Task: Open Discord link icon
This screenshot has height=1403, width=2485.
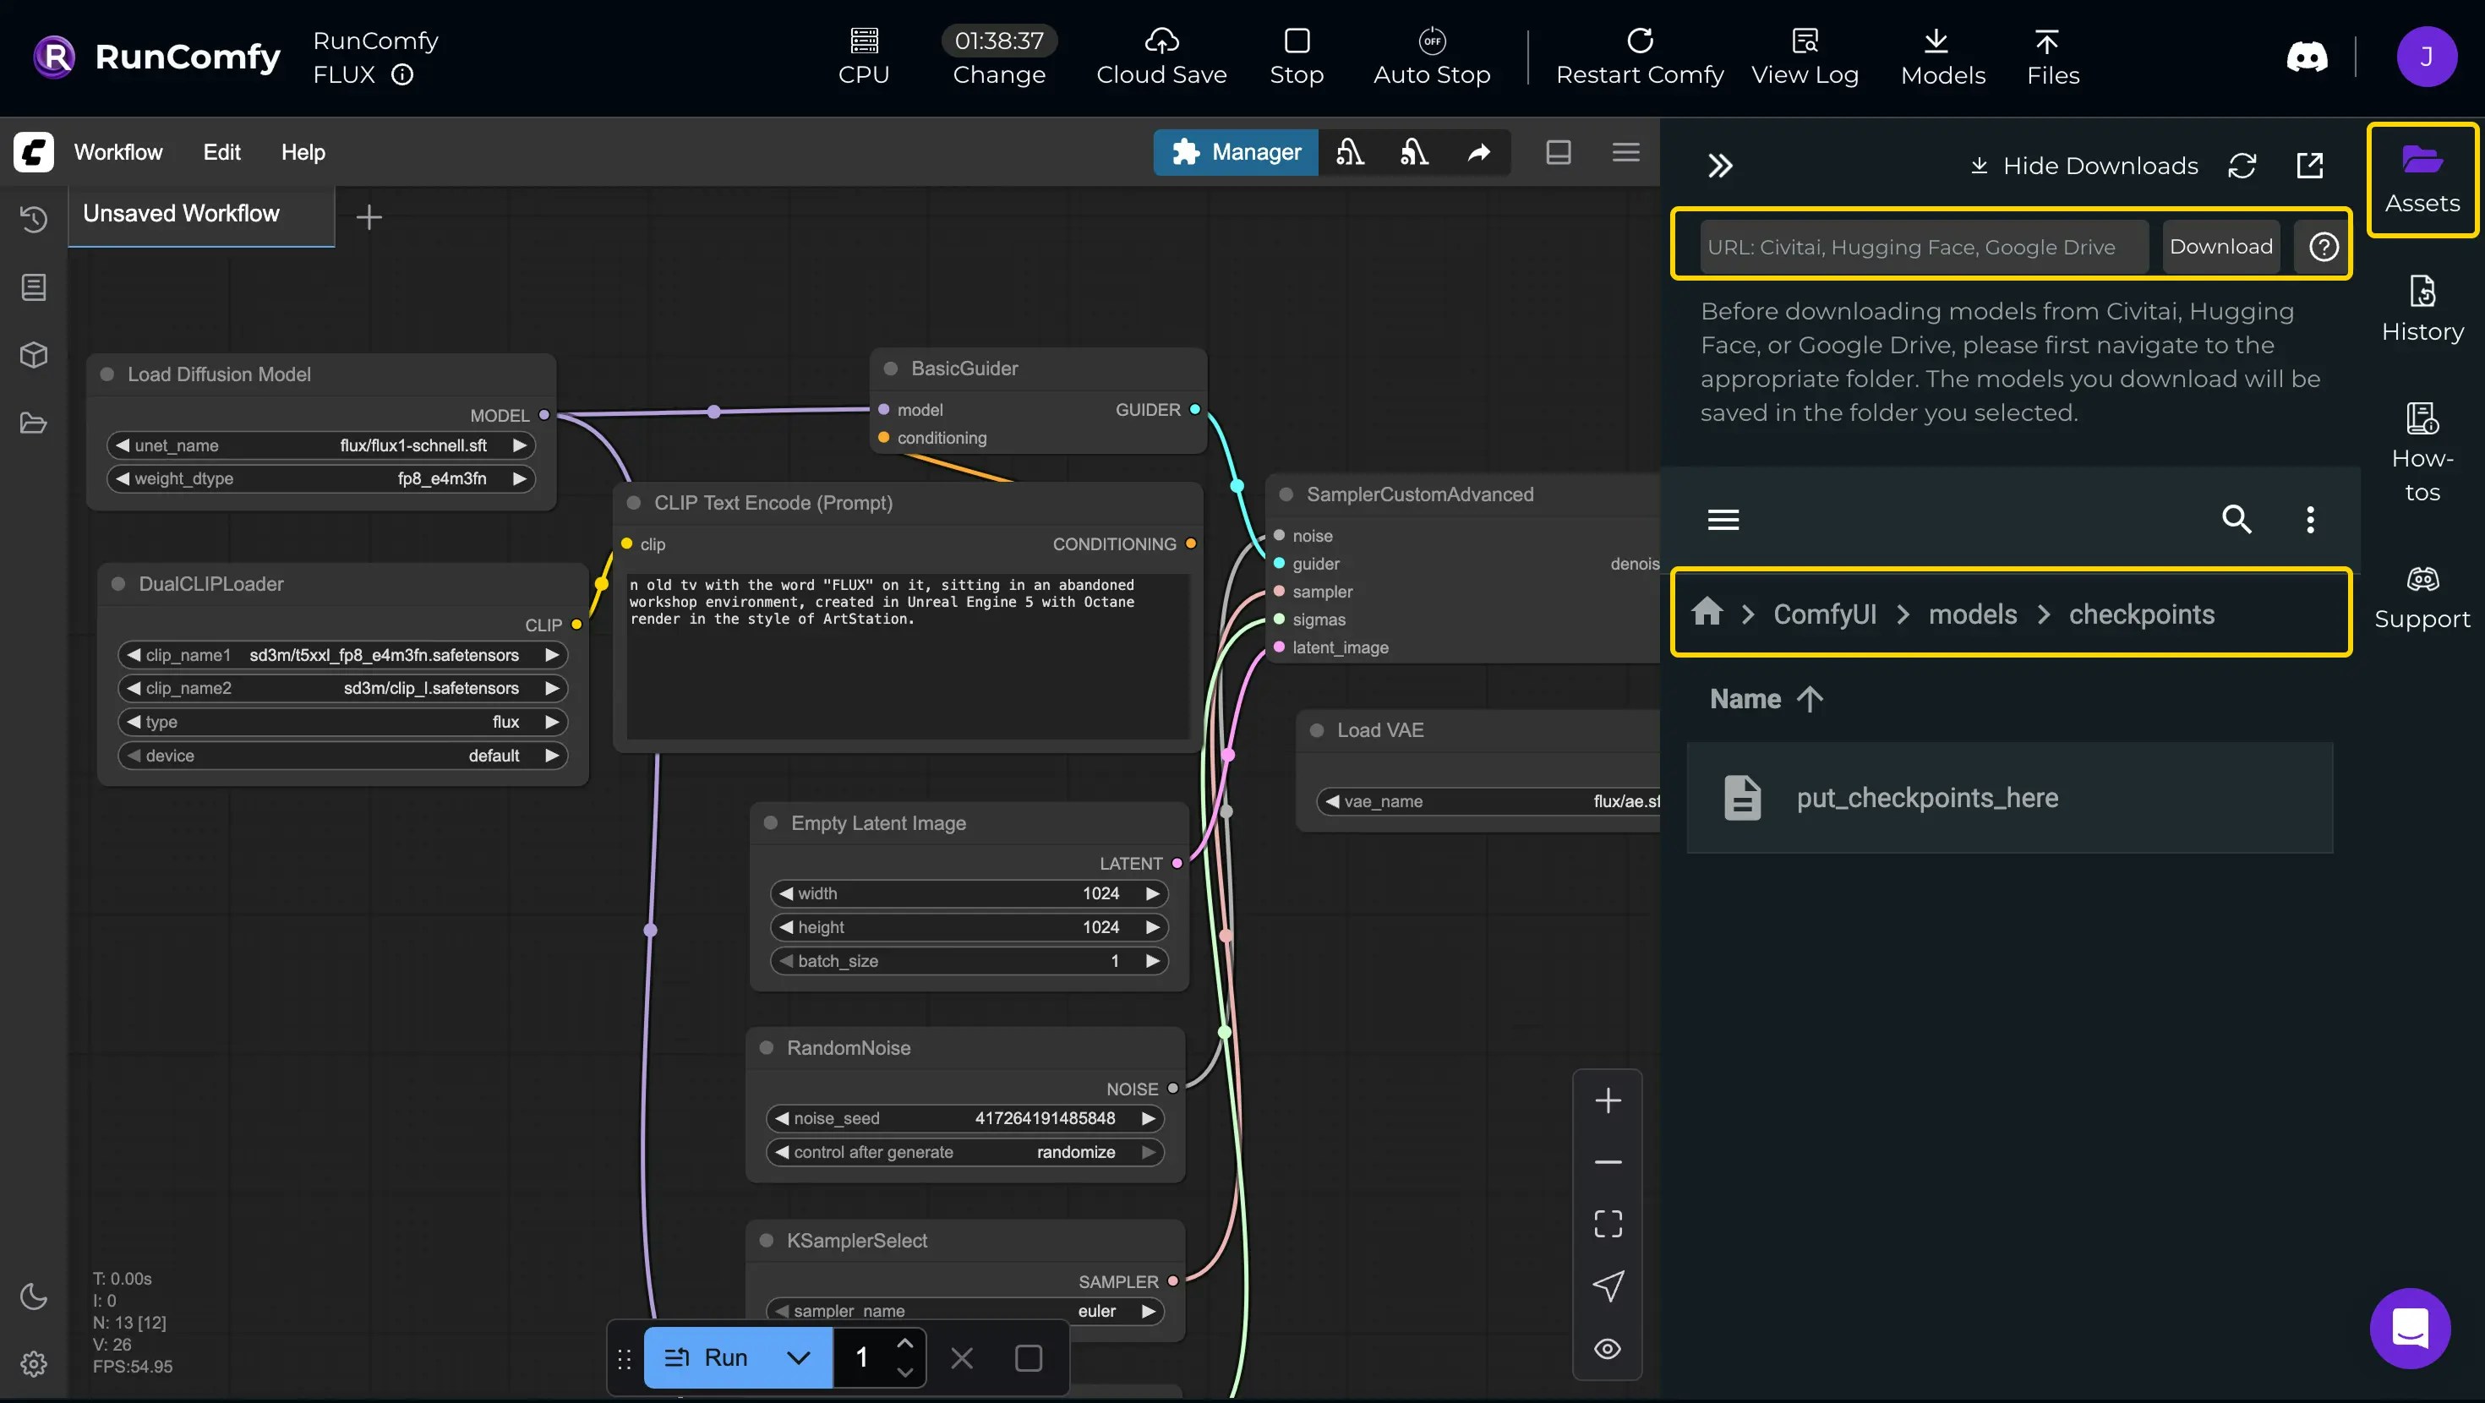Action: 2307,57
